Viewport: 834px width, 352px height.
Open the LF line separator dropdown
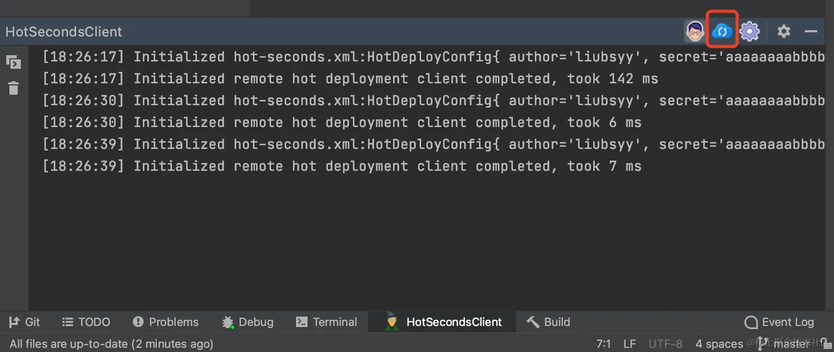tap(629, 344)
